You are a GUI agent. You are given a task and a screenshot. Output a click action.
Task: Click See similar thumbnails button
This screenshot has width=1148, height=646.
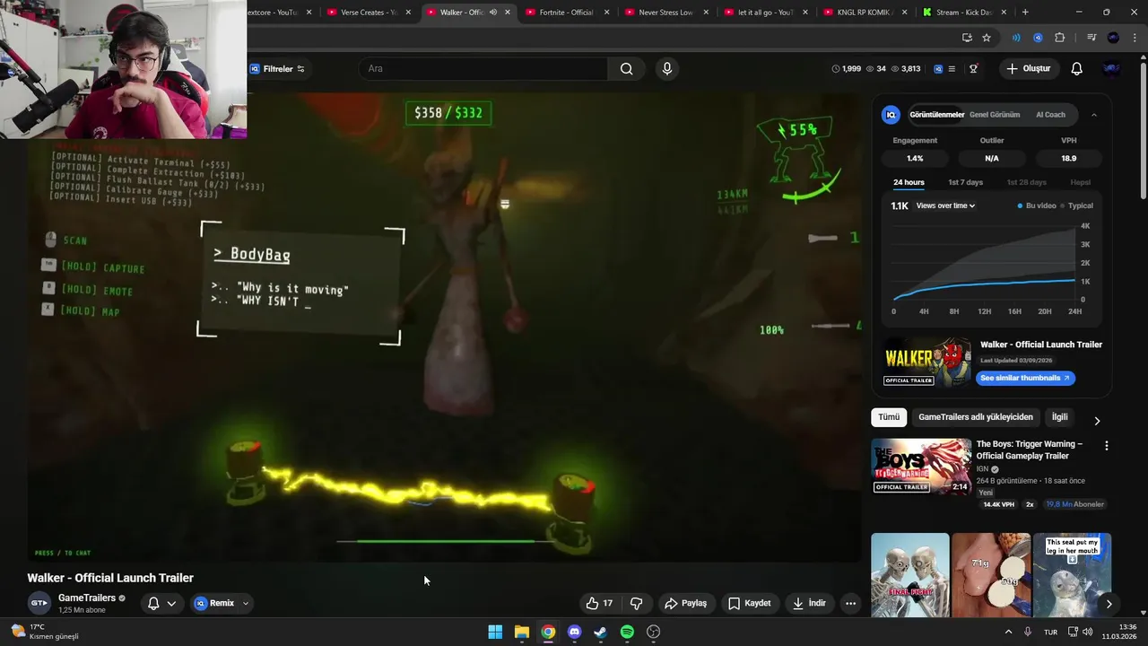1025,378
